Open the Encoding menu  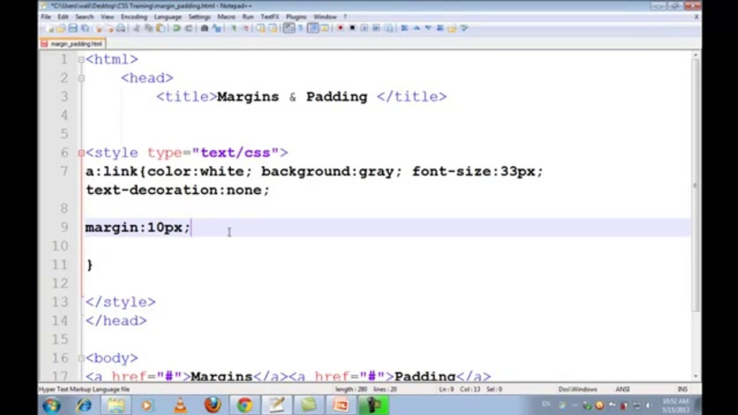pos(134,17)
